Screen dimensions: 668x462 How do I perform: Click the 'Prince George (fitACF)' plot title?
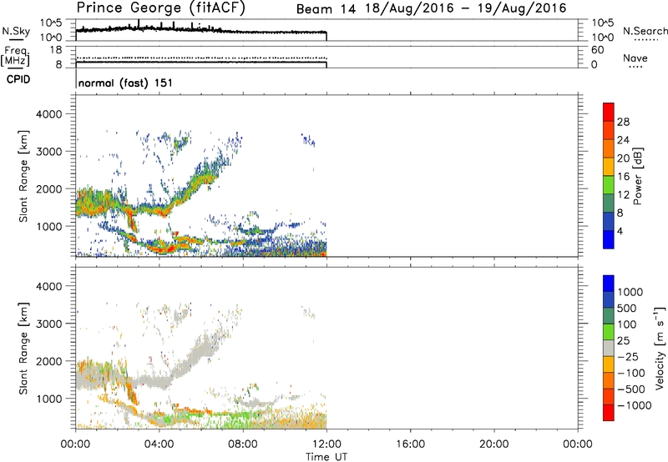point(161,8)
